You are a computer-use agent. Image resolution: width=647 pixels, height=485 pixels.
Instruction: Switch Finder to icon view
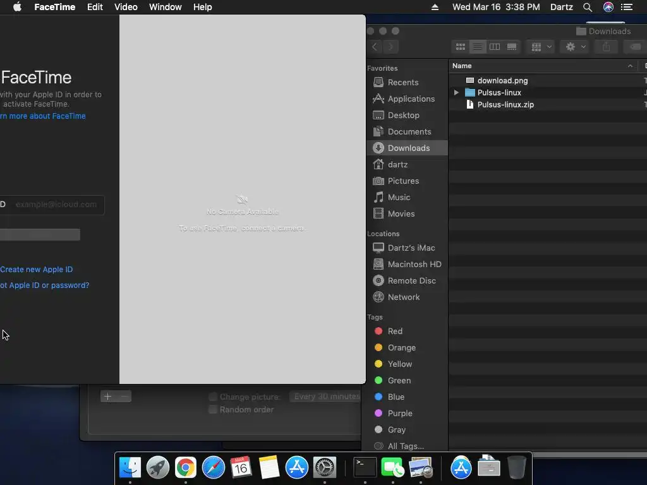tap(461, 47)
